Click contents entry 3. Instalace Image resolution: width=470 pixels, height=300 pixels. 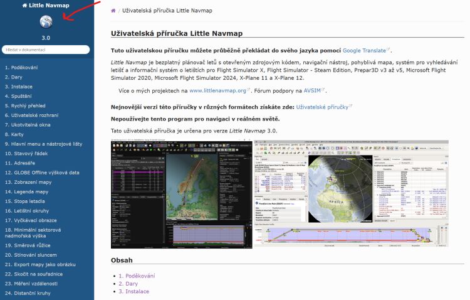[x=133, y=291]
